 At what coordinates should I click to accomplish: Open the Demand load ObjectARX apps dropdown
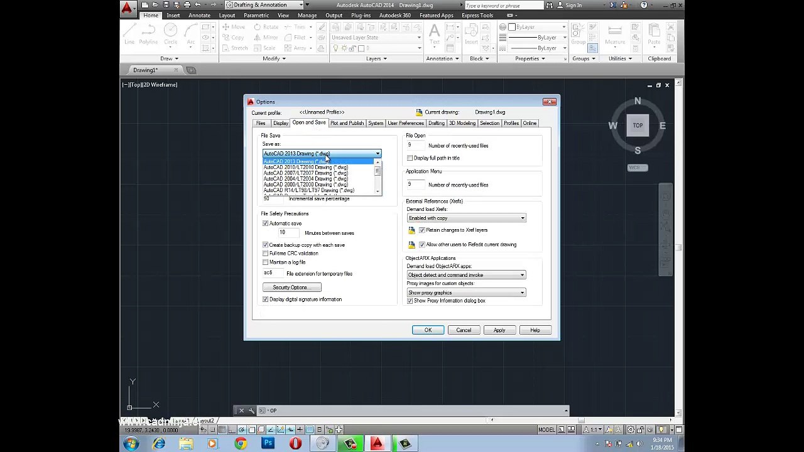click(466, 275)
